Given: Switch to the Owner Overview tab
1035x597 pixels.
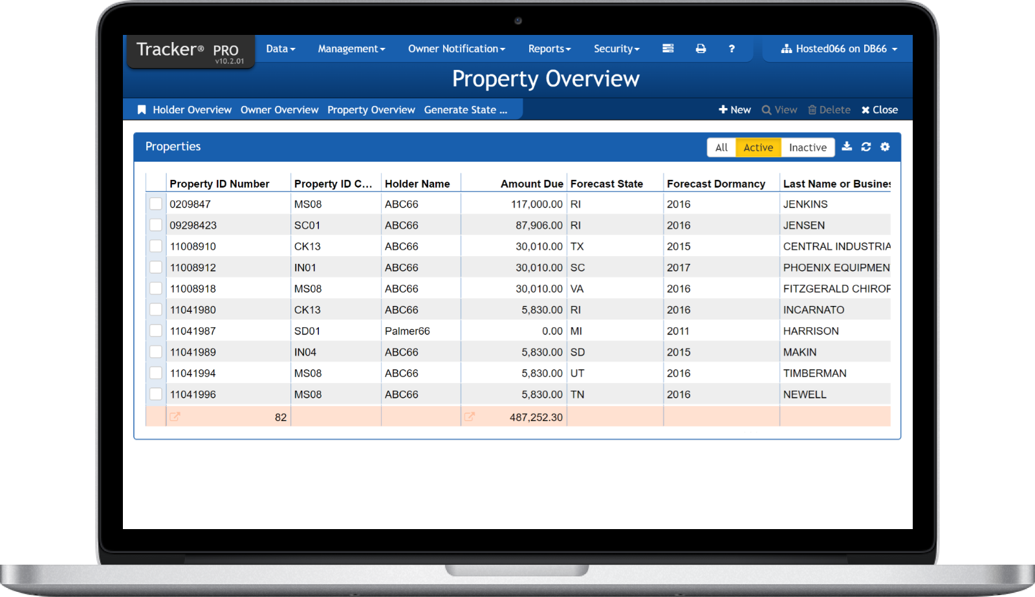Looking at the screenshot, I should click(279, 109).
